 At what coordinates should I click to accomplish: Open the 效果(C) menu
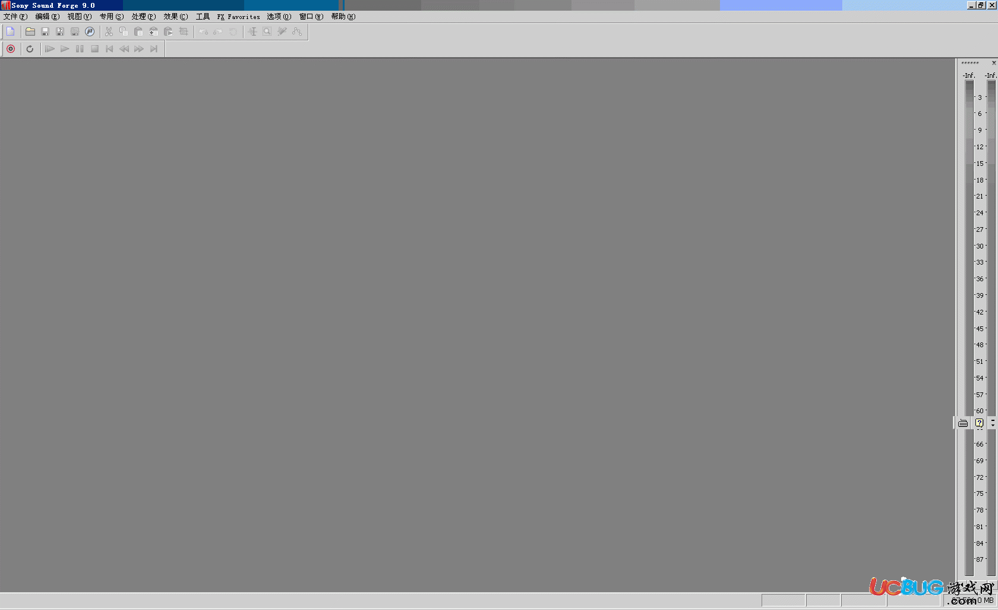coord(176,17)
